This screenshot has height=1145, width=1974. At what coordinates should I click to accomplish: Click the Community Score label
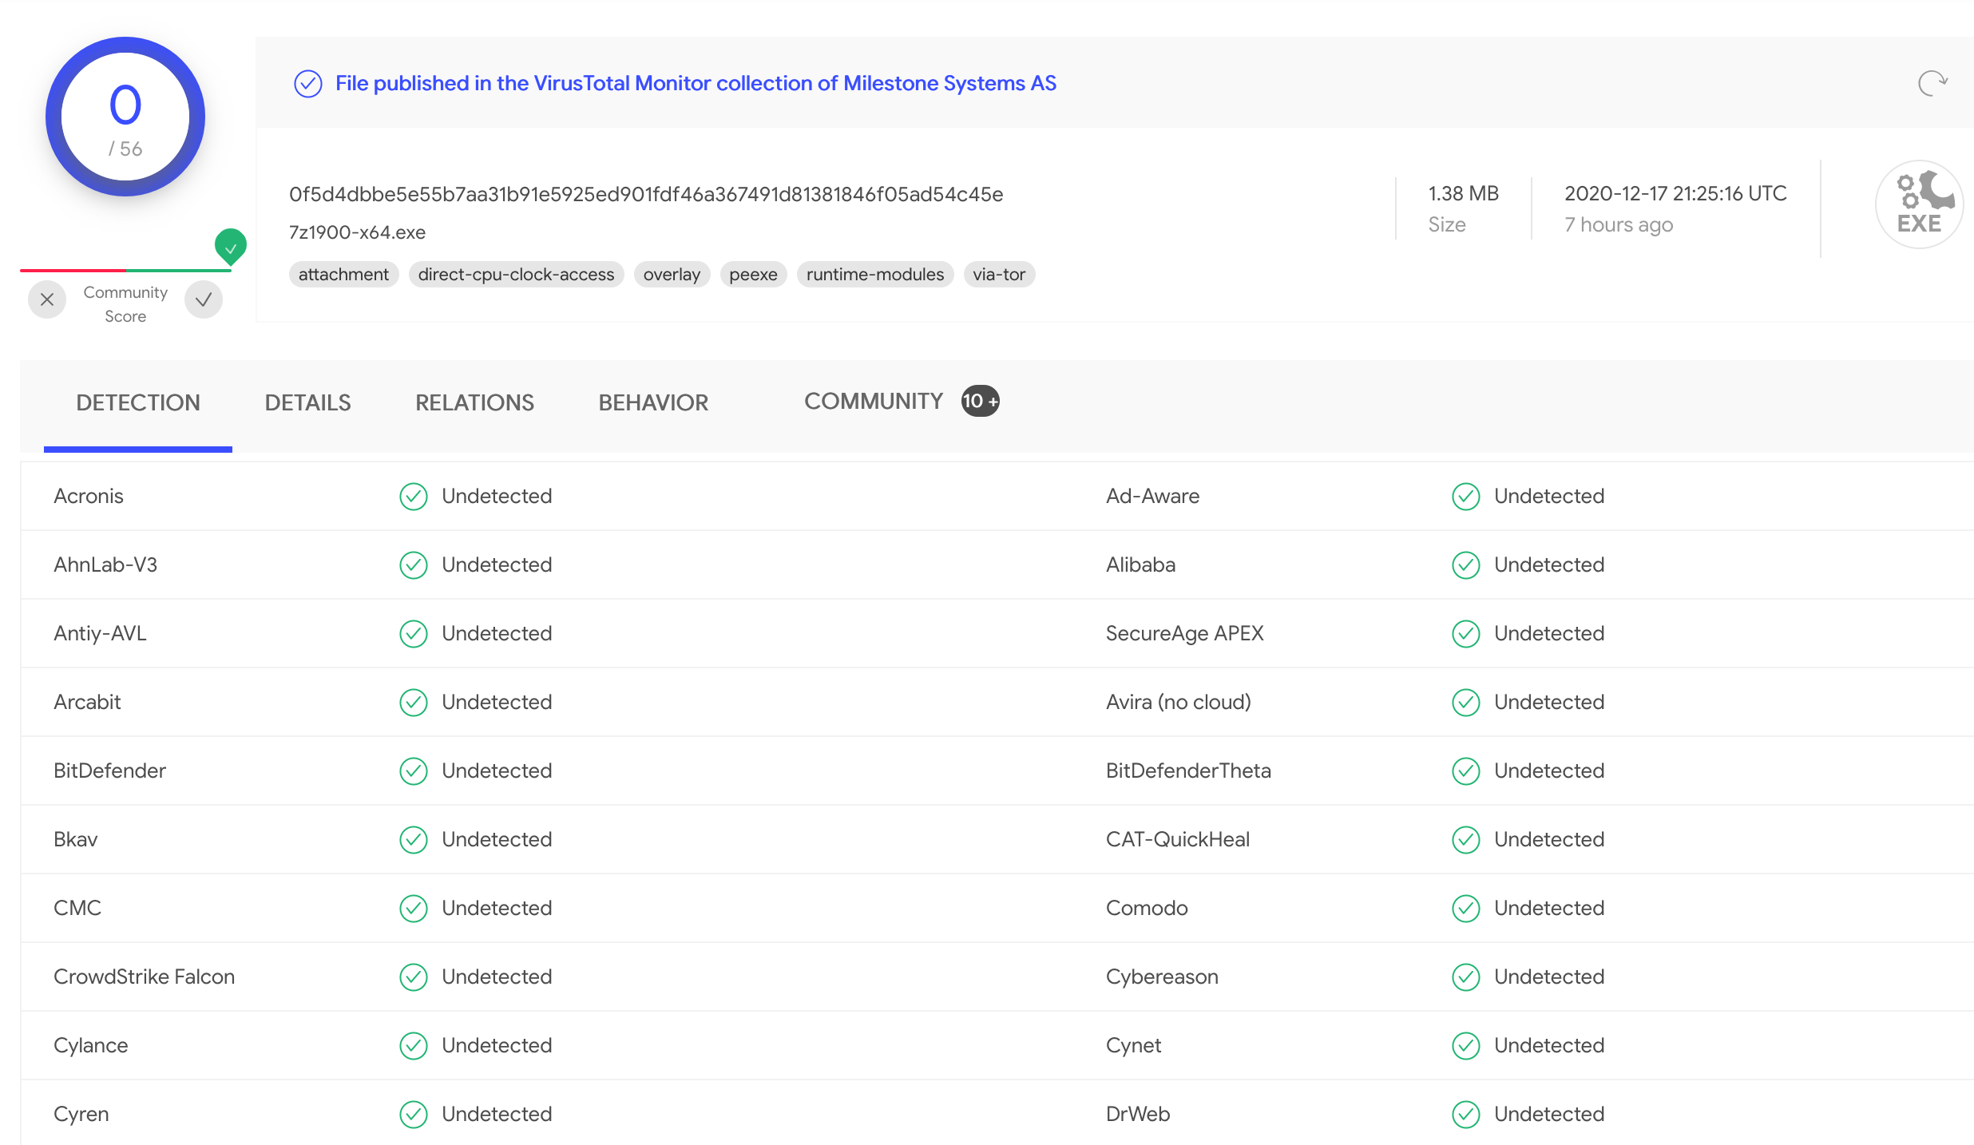(x=125, y=304)
